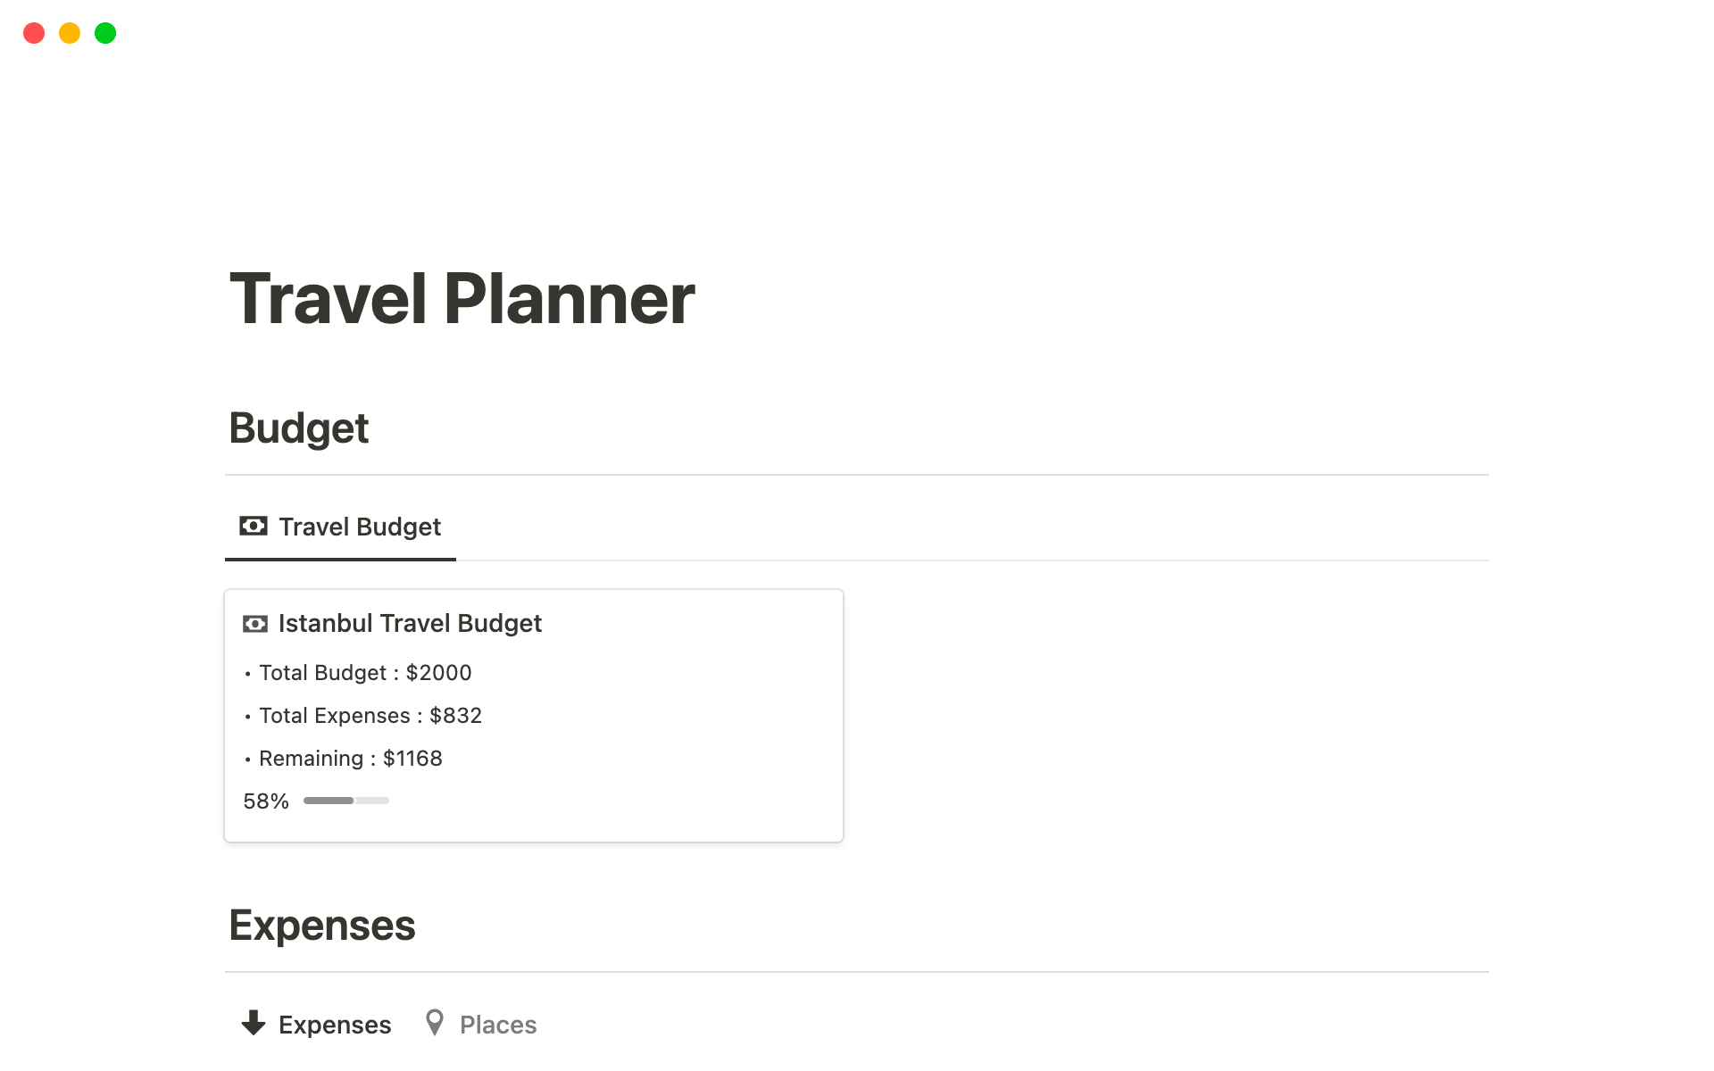The image size is (1714, 1071).
Task: Select the Travel Budget tab label
Action: (360, 527)
